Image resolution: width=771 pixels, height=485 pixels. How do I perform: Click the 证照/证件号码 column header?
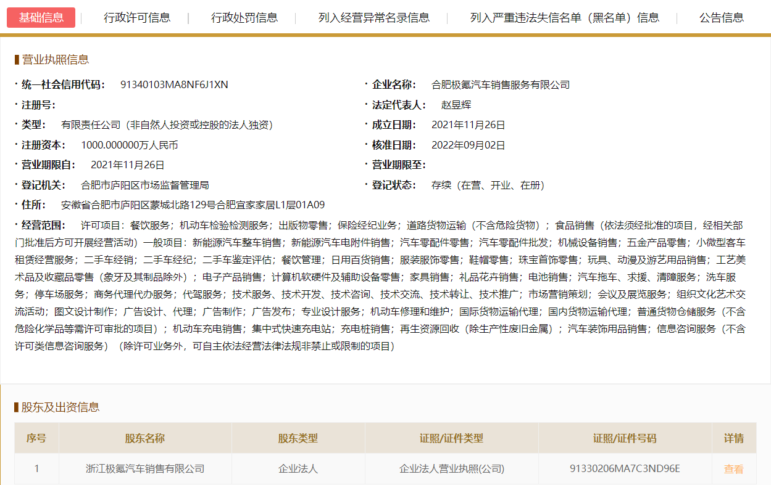coord(625,439)
